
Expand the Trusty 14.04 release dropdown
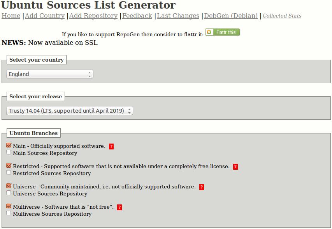pos(70,111)
